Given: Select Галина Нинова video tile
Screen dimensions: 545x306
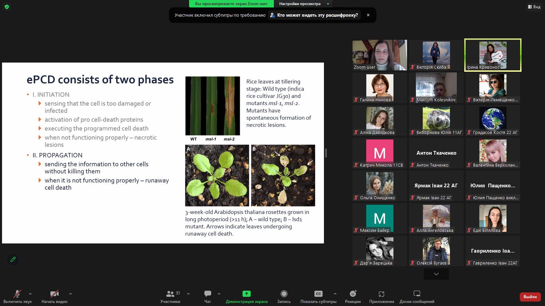Looking at the screenshot, I should (380, 88).
